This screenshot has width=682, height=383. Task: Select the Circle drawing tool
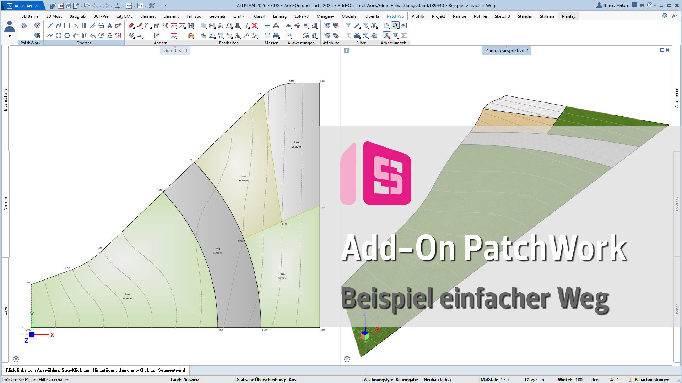pyautogui.click(x=58, y=35)
